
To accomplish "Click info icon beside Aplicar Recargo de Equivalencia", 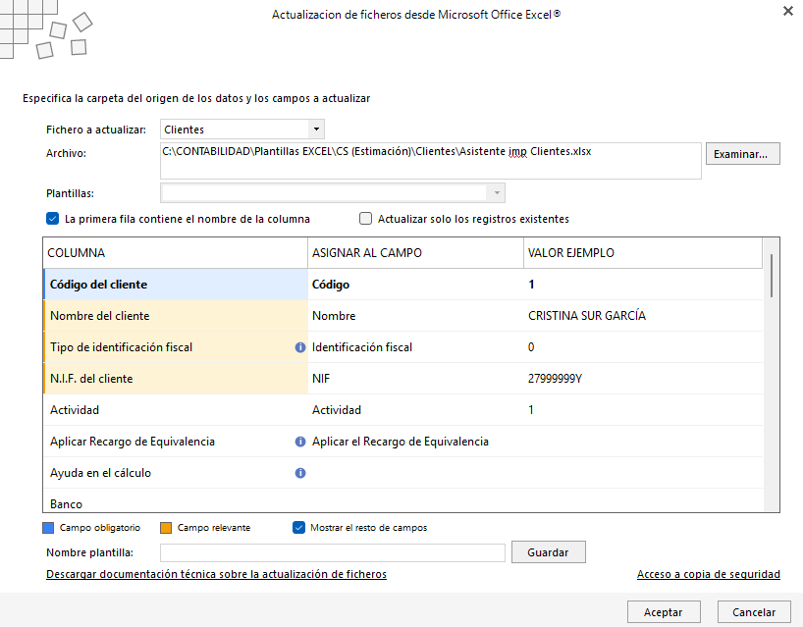I will pyautogui.click(x=300, y=442).
